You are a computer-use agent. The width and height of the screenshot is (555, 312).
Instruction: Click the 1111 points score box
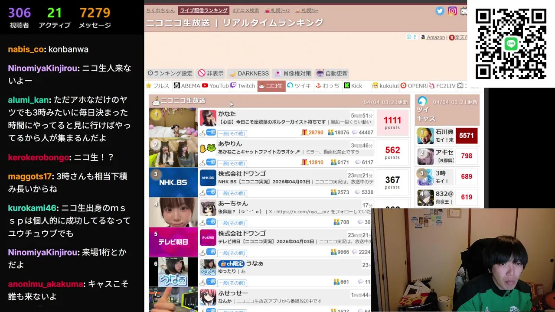pyautogui.click(x=392, y=123)
